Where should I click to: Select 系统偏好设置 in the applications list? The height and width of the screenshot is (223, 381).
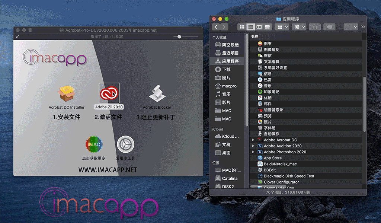pos(306,68)
